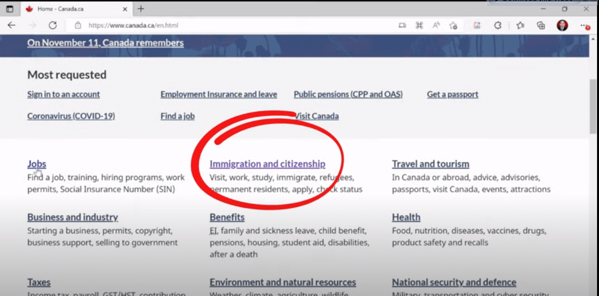Open the Taxes topic link

coord(39,282)
